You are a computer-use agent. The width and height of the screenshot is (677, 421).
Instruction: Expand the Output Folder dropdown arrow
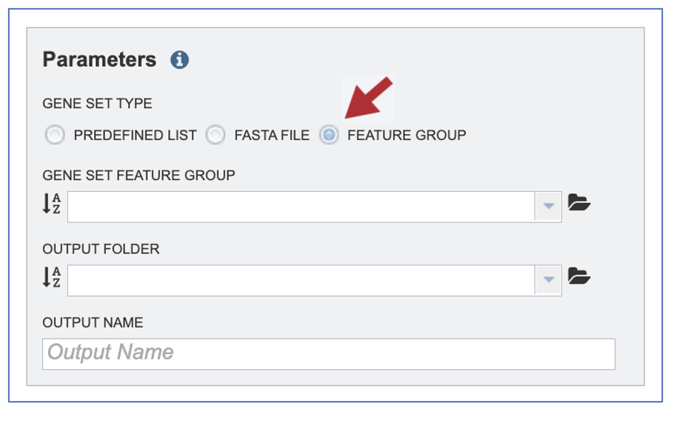click(548, 280)
